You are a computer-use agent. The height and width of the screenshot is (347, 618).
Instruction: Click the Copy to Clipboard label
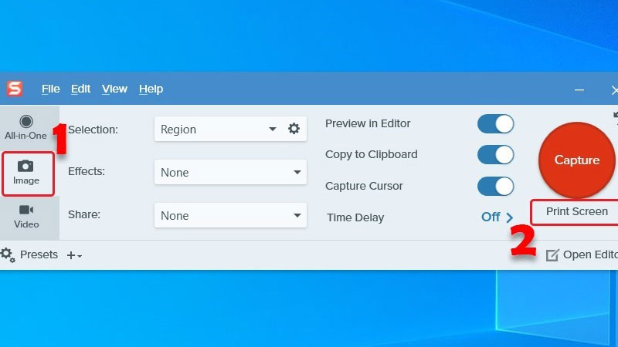372,155
